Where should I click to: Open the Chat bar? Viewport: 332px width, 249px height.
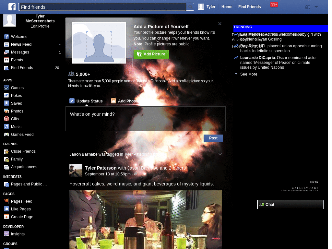(x=290, y=204)
